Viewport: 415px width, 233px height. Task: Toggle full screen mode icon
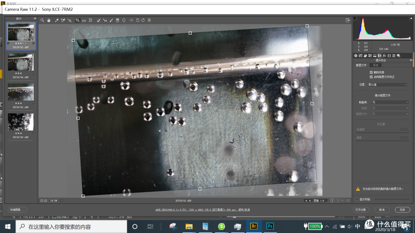[x=348, y=20]
